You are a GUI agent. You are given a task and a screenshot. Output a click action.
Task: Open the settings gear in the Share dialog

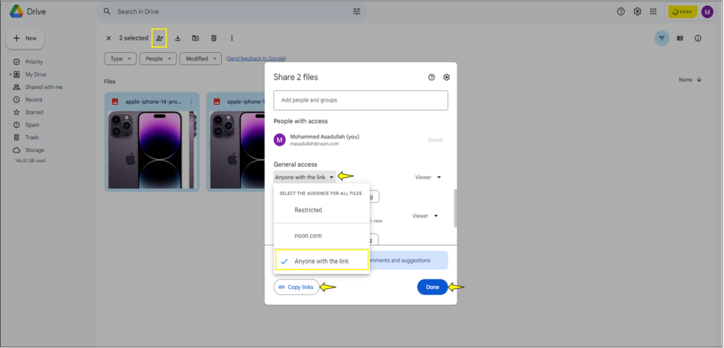(x=446, y=78)
